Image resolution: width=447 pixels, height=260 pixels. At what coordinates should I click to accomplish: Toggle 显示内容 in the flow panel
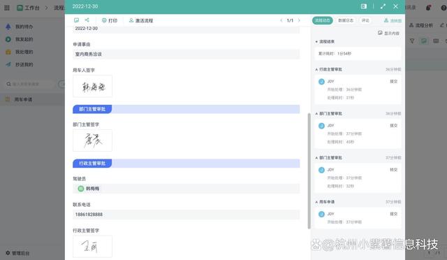pos(388,33)
